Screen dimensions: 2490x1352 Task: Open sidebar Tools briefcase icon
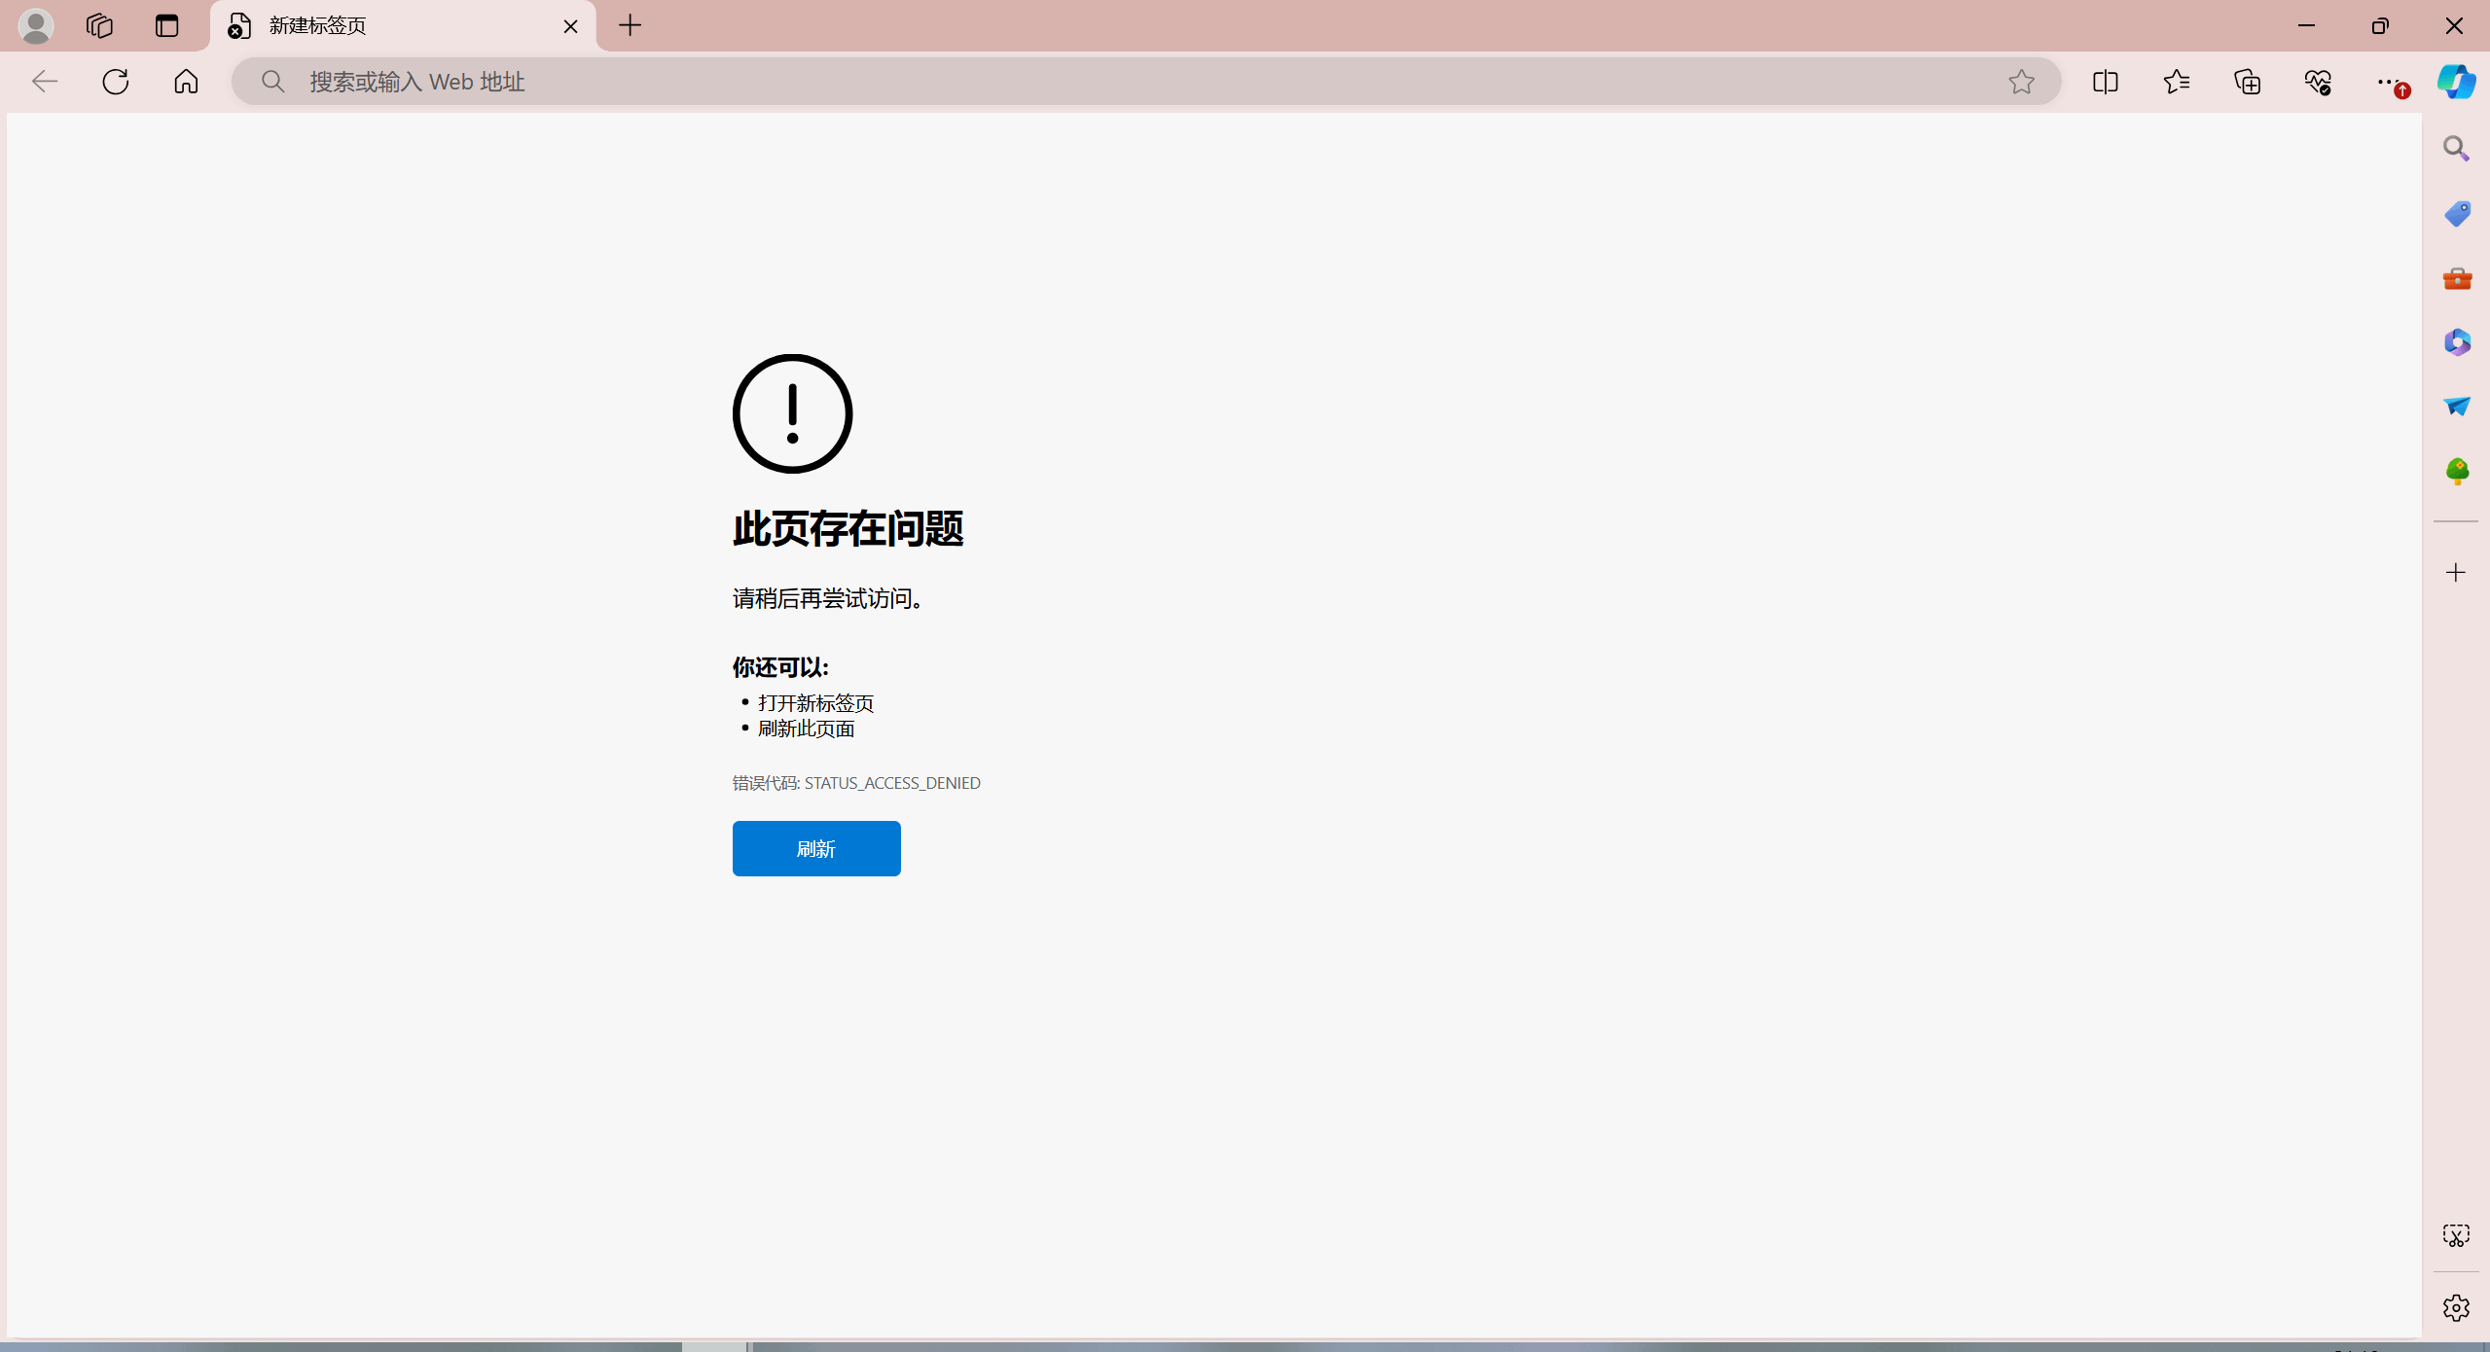point(2456,279)
